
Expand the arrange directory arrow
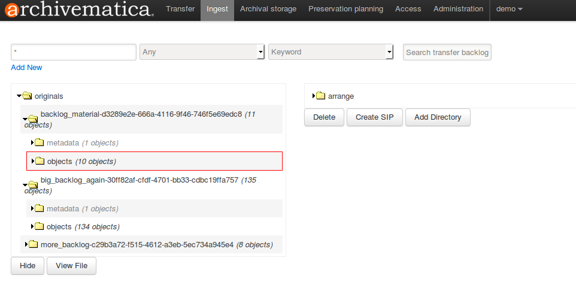(x=314, y=96)
